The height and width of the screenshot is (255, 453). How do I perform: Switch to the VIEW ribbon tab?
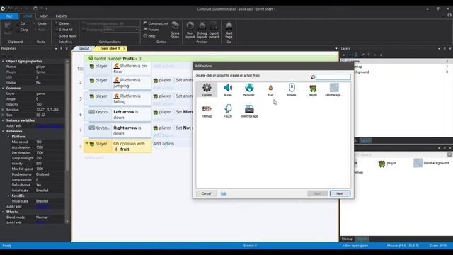click(44, 16)
